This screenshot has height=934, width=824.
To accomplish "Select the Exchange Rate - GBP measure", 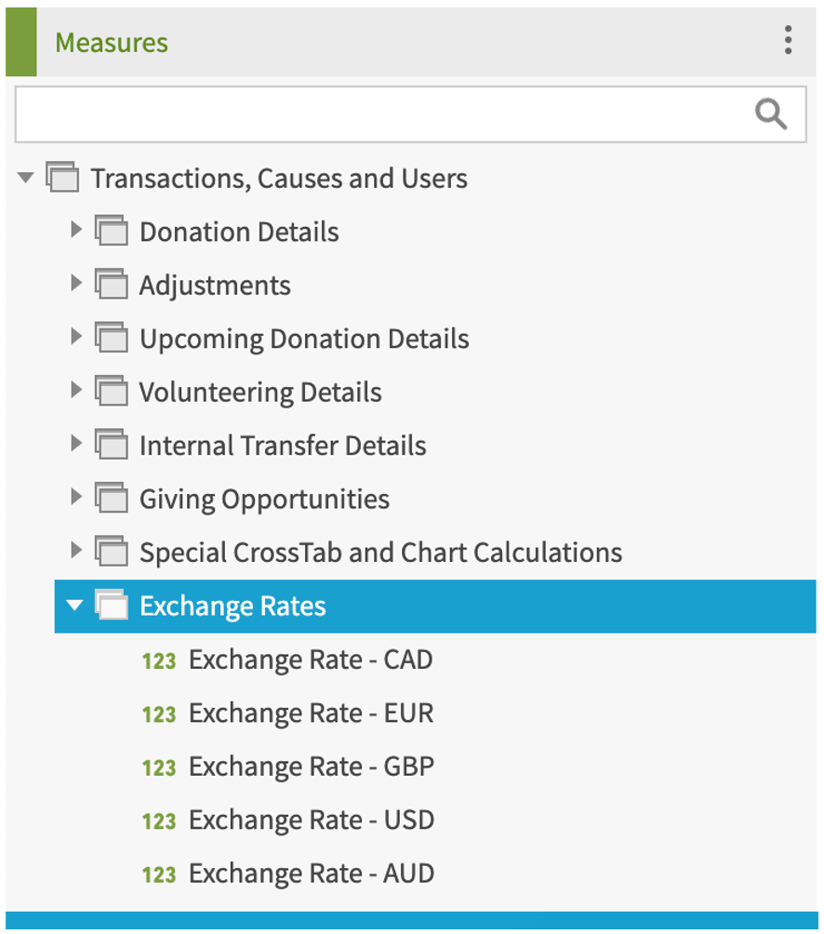I will point(310,767).
